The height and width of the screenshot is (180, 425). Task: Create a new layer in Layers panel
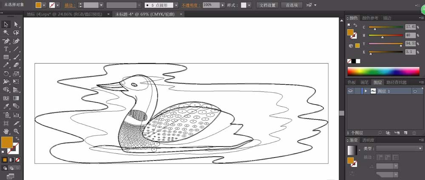[x=406, y=133]
